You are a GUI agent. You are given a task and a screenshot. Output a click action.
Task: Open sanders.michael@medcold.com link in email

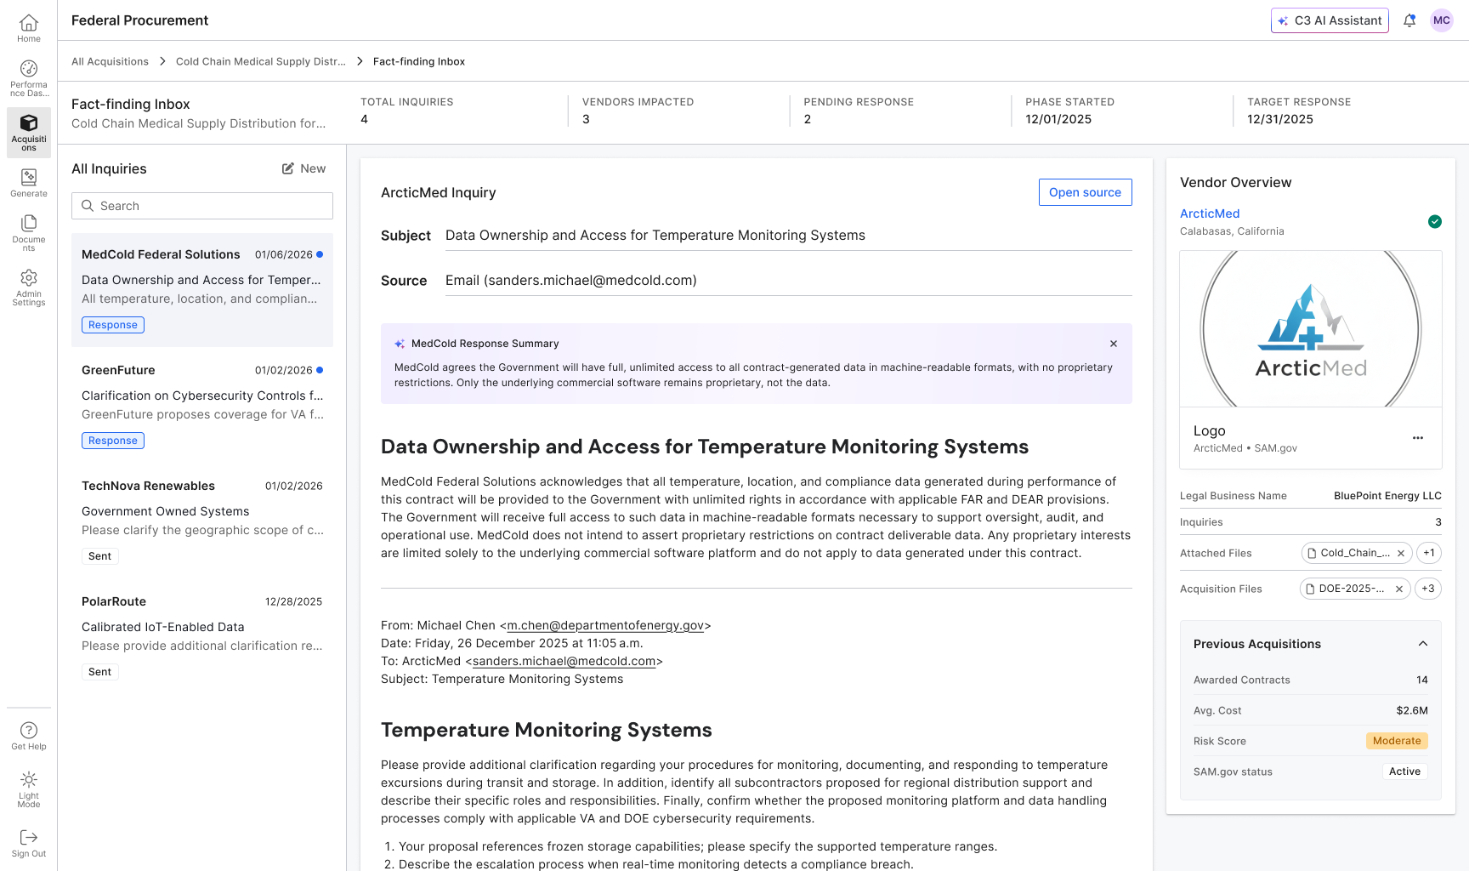[x=564, y=661]
